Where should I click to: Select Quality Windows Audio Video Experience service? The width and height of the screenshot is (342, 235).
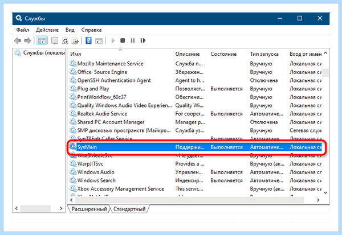click(x=196, y=105)
